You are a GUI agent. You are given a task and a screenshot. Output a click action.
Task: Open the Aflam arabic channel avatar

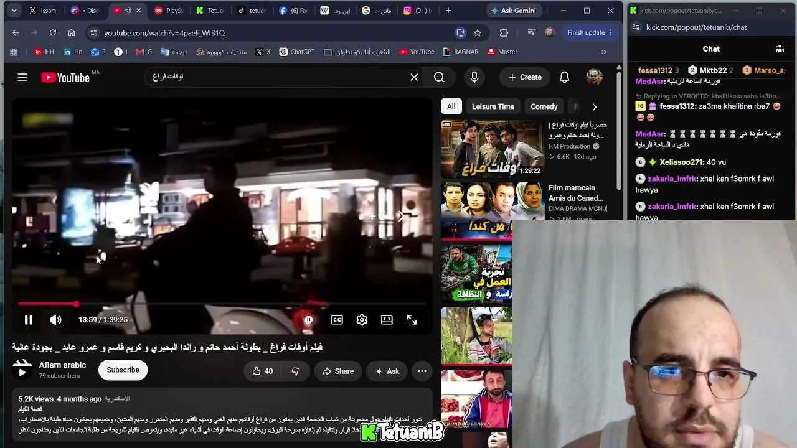[22, 370]
